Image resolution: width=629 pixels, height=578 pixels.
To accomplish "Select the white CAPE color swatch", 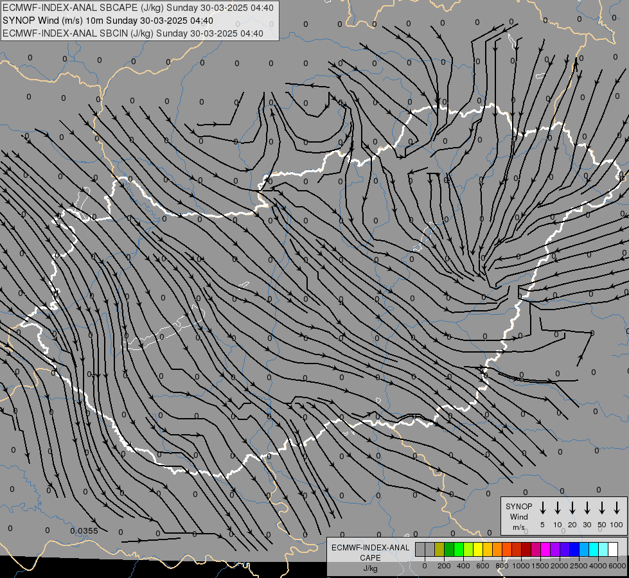I will pos(613,549).
